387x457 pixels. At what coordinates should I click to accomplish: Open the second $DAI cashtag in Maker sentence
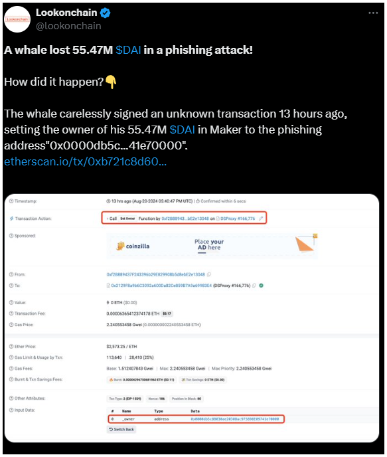pos(183,130)
